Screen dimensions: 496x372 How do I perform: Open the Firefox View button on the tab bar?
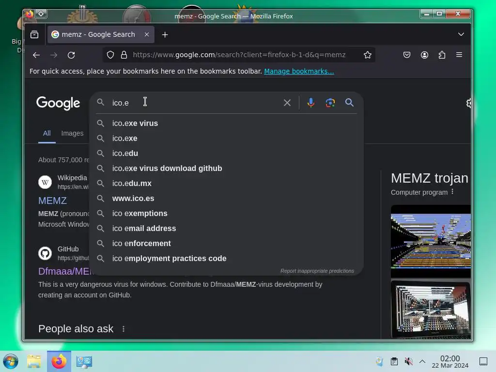[34, 34]
